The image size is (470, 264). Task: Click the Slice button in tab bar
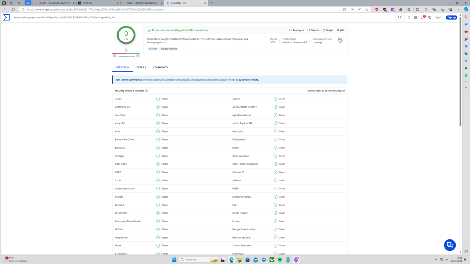(28, 3)
